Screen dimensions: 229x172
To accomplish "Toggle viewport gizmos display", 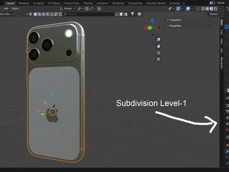I will click(x=178, y=9).
